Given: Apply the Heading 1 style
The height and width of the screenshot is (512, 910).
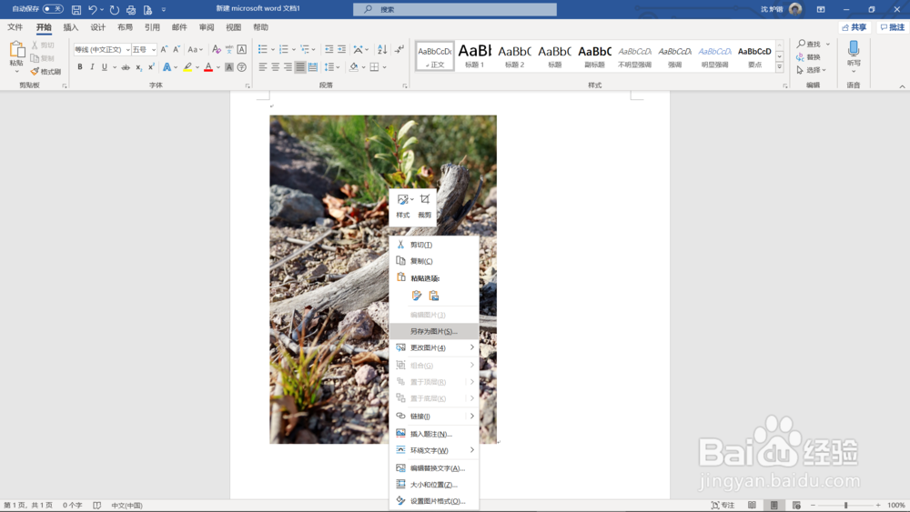Looking at the screenshot, I should coord(474,56).
